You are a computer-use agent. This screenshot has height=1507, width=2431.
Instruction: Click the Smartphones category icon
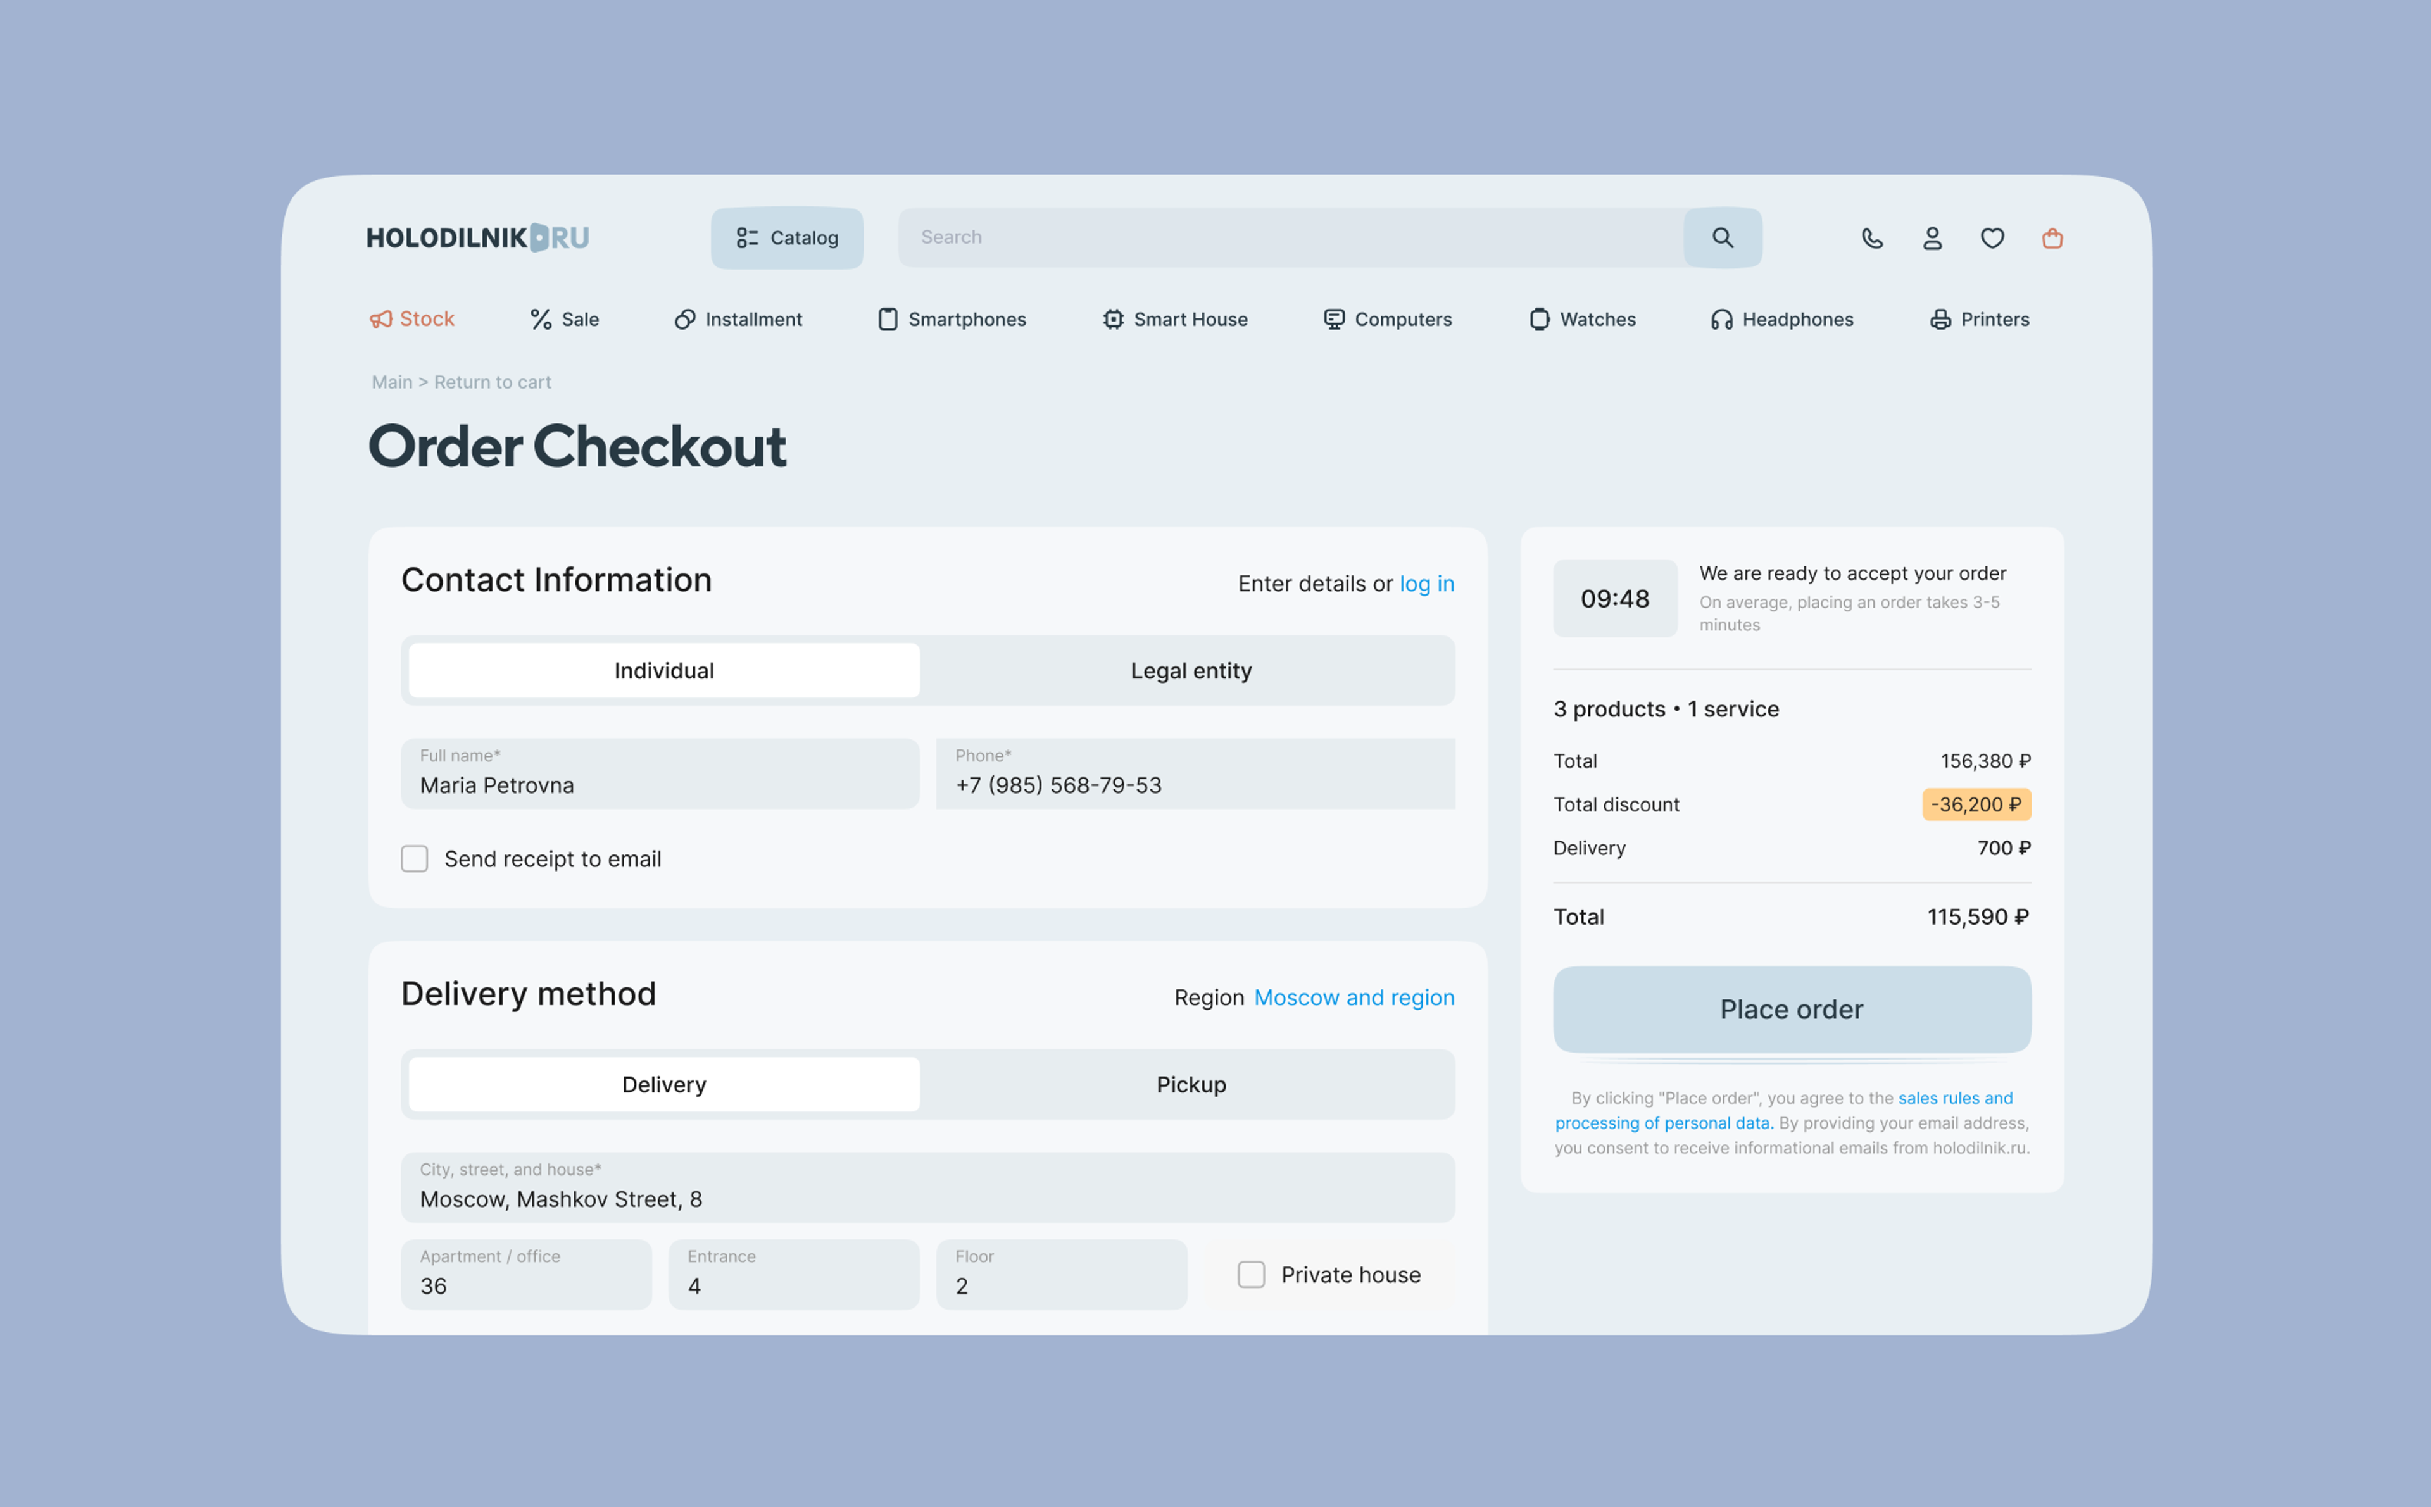coord(887,319)
